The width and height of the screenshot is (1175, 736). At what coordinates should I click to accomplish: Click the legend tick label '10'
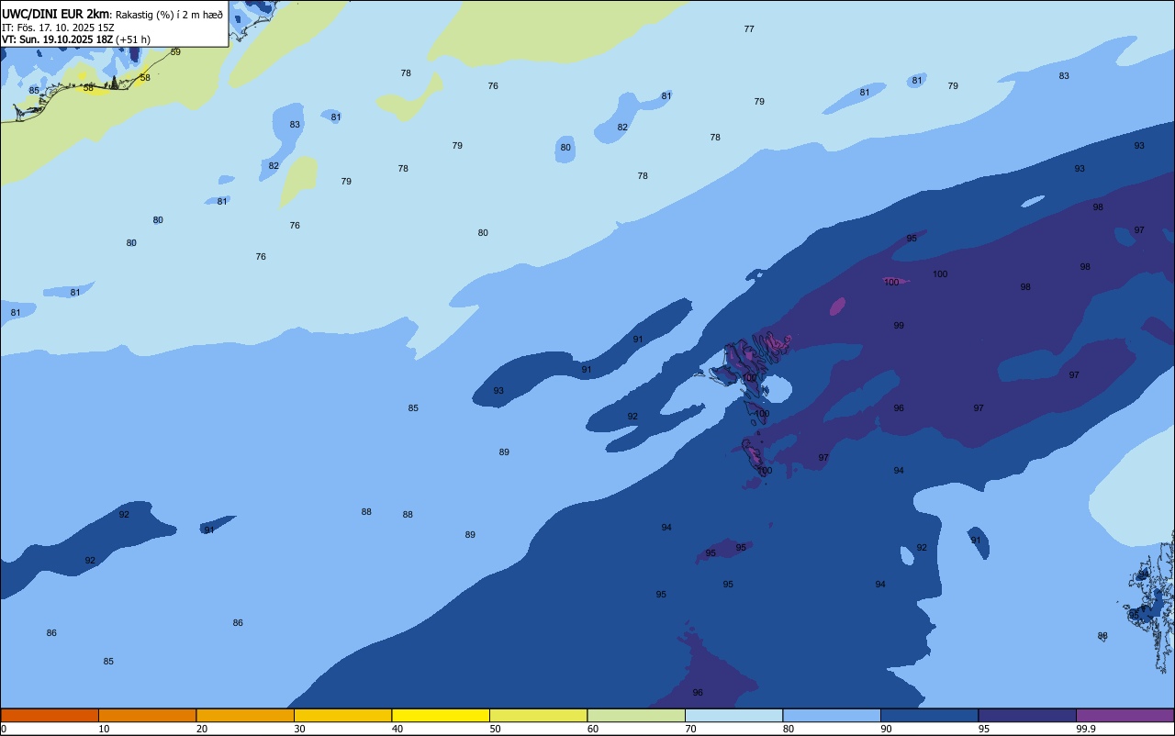point(104,729)
